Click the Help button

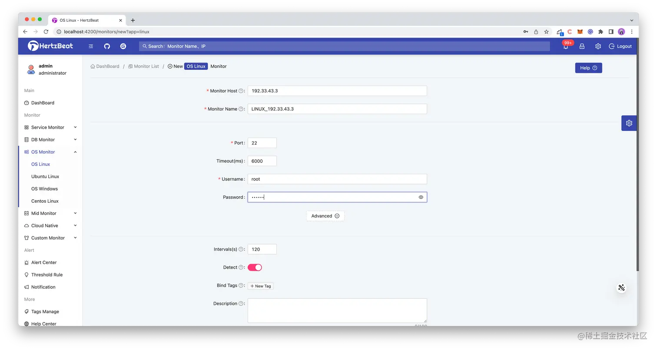pyautogui.click(x=588, y=68)
